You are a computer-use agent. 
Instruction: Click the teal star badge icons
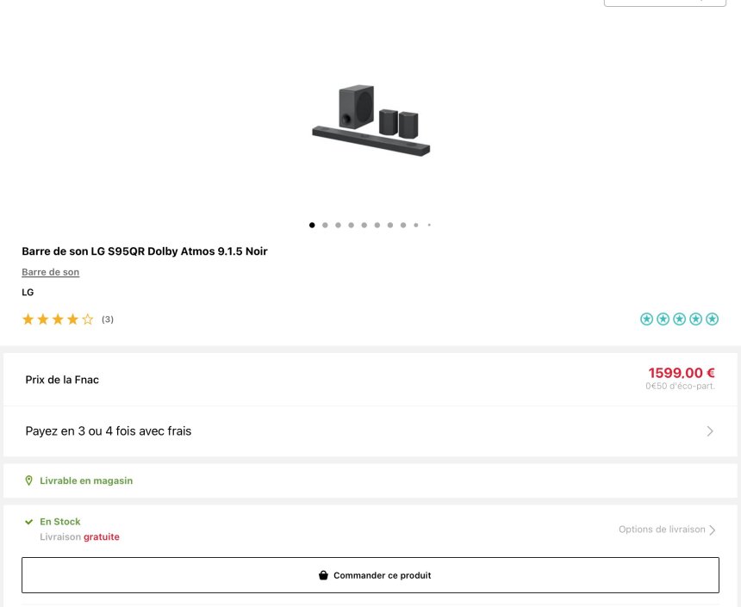point(679,319)
